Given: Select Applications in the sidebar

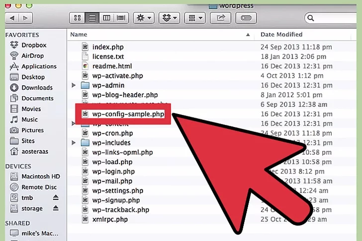Looking at the screenshot, I should coord(39,66).
